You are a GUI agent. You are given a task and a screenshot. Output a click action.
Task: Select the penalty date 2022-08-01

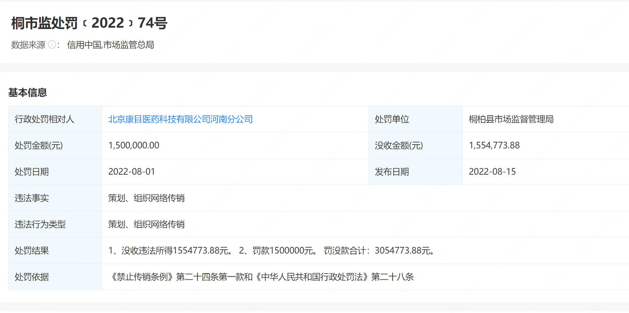pos(132,172)
